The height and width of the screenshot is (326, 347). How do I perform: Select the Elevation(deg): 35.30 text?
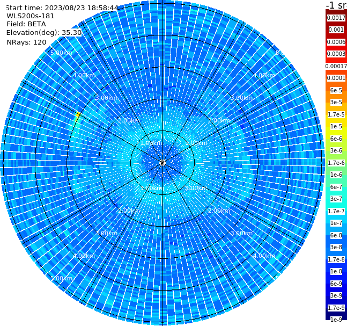[x=44, y=33]
